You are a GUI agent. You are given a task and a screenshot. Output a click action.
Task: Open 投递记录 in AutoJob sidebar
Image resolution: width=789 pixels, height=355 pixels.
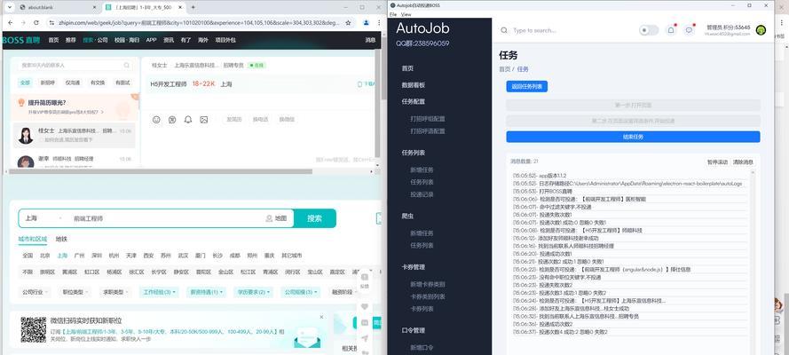(422, 194)
